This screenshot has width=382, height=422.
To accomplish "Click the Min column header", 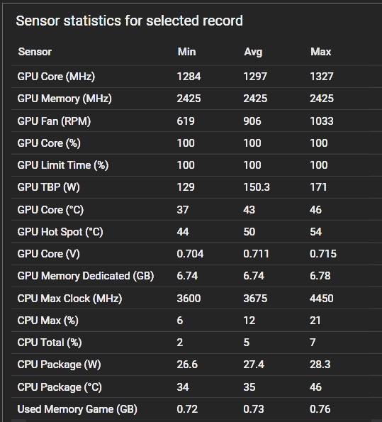I will tap(186, 52).
